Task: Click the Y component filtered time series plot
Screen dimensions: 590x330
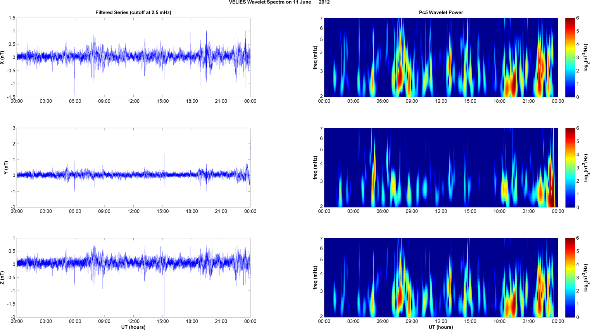Action: pyautogui.click(x=133, y=168)
